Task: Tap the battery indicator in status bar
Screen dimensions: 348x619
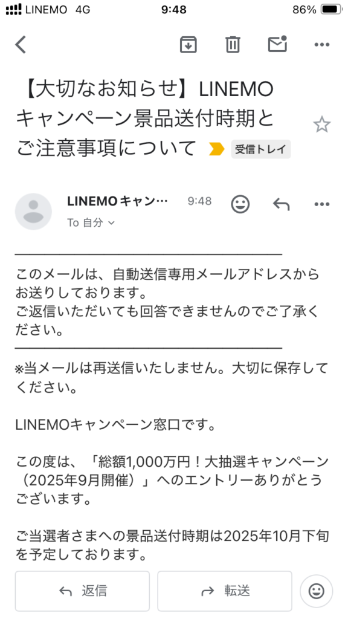Action: point(331,10)
